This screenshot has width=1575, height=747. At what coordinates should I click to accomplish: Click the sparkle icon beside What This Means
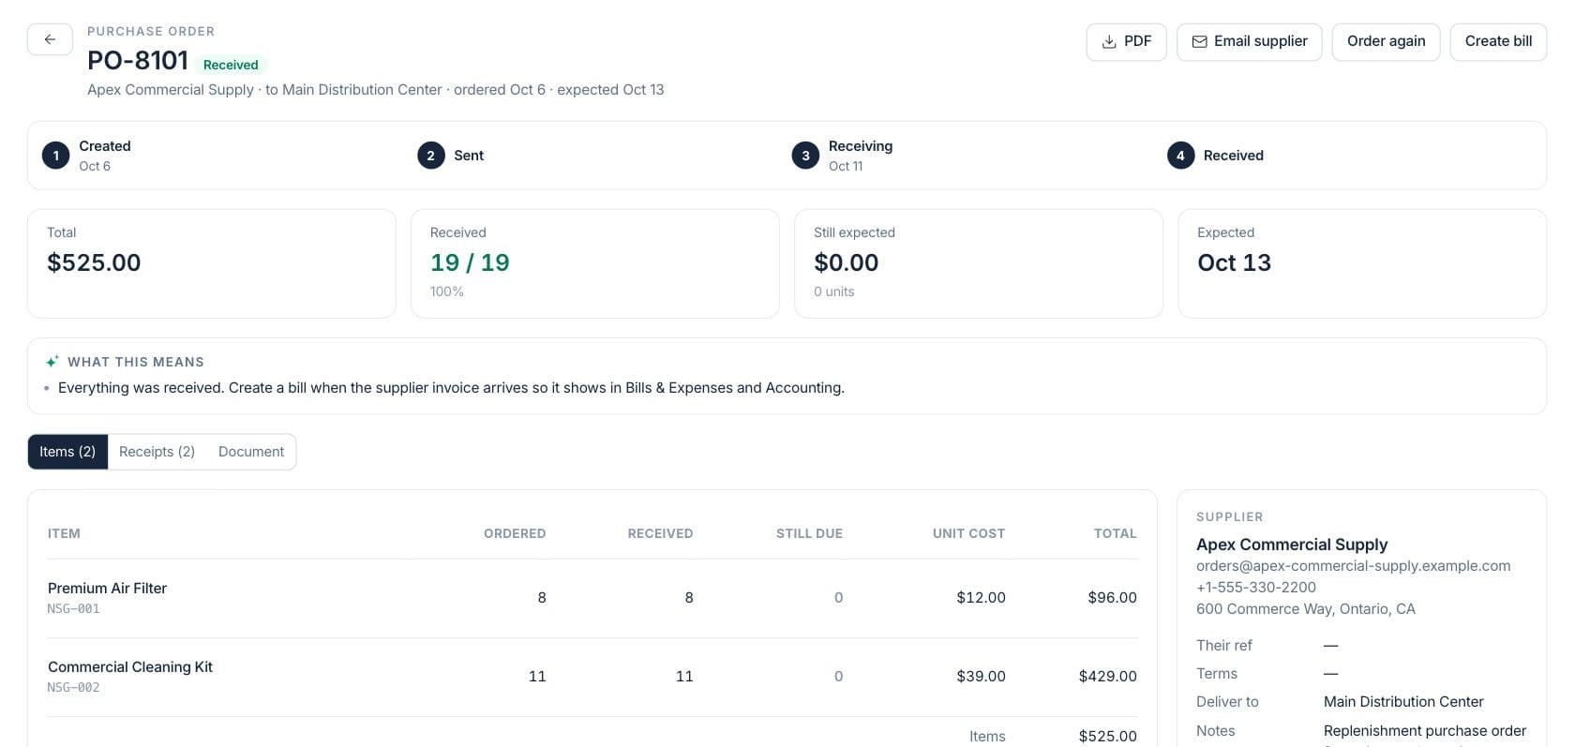coord(52,362)
